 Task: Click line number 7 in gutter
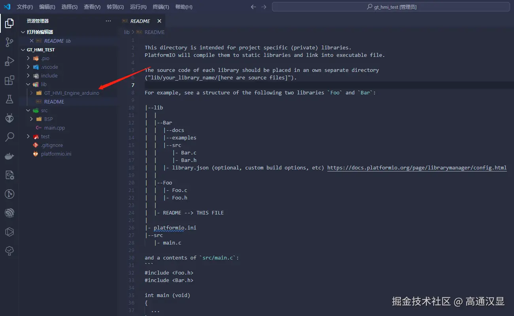point(133,85)
